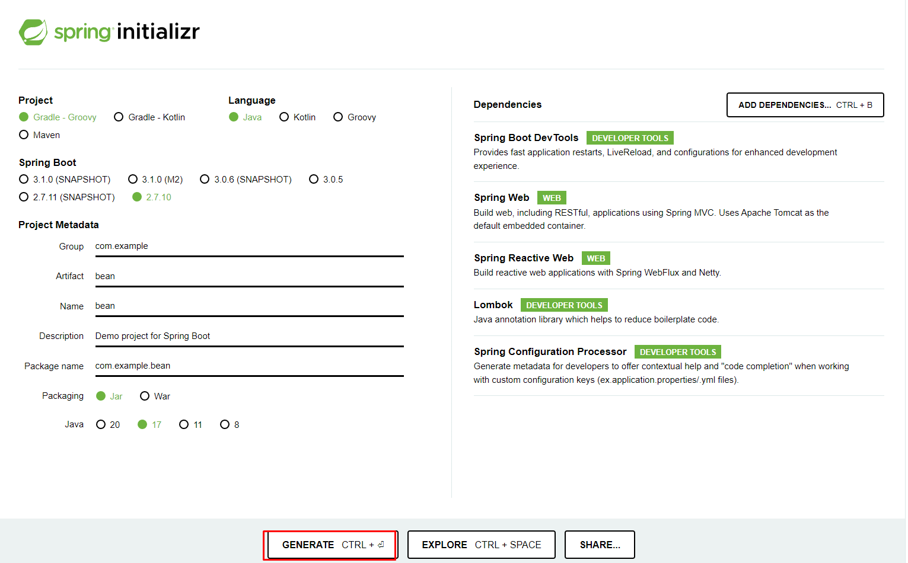Select Kotlin language option

point(298,117)
